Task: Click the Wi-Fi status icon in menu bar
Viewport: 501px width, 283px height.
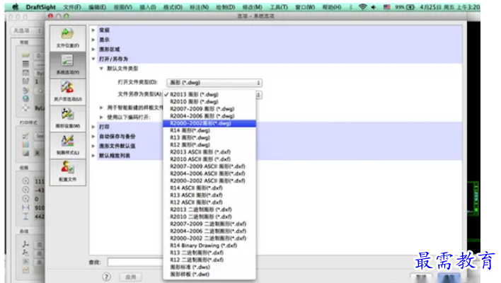Action: coord(362,6)
